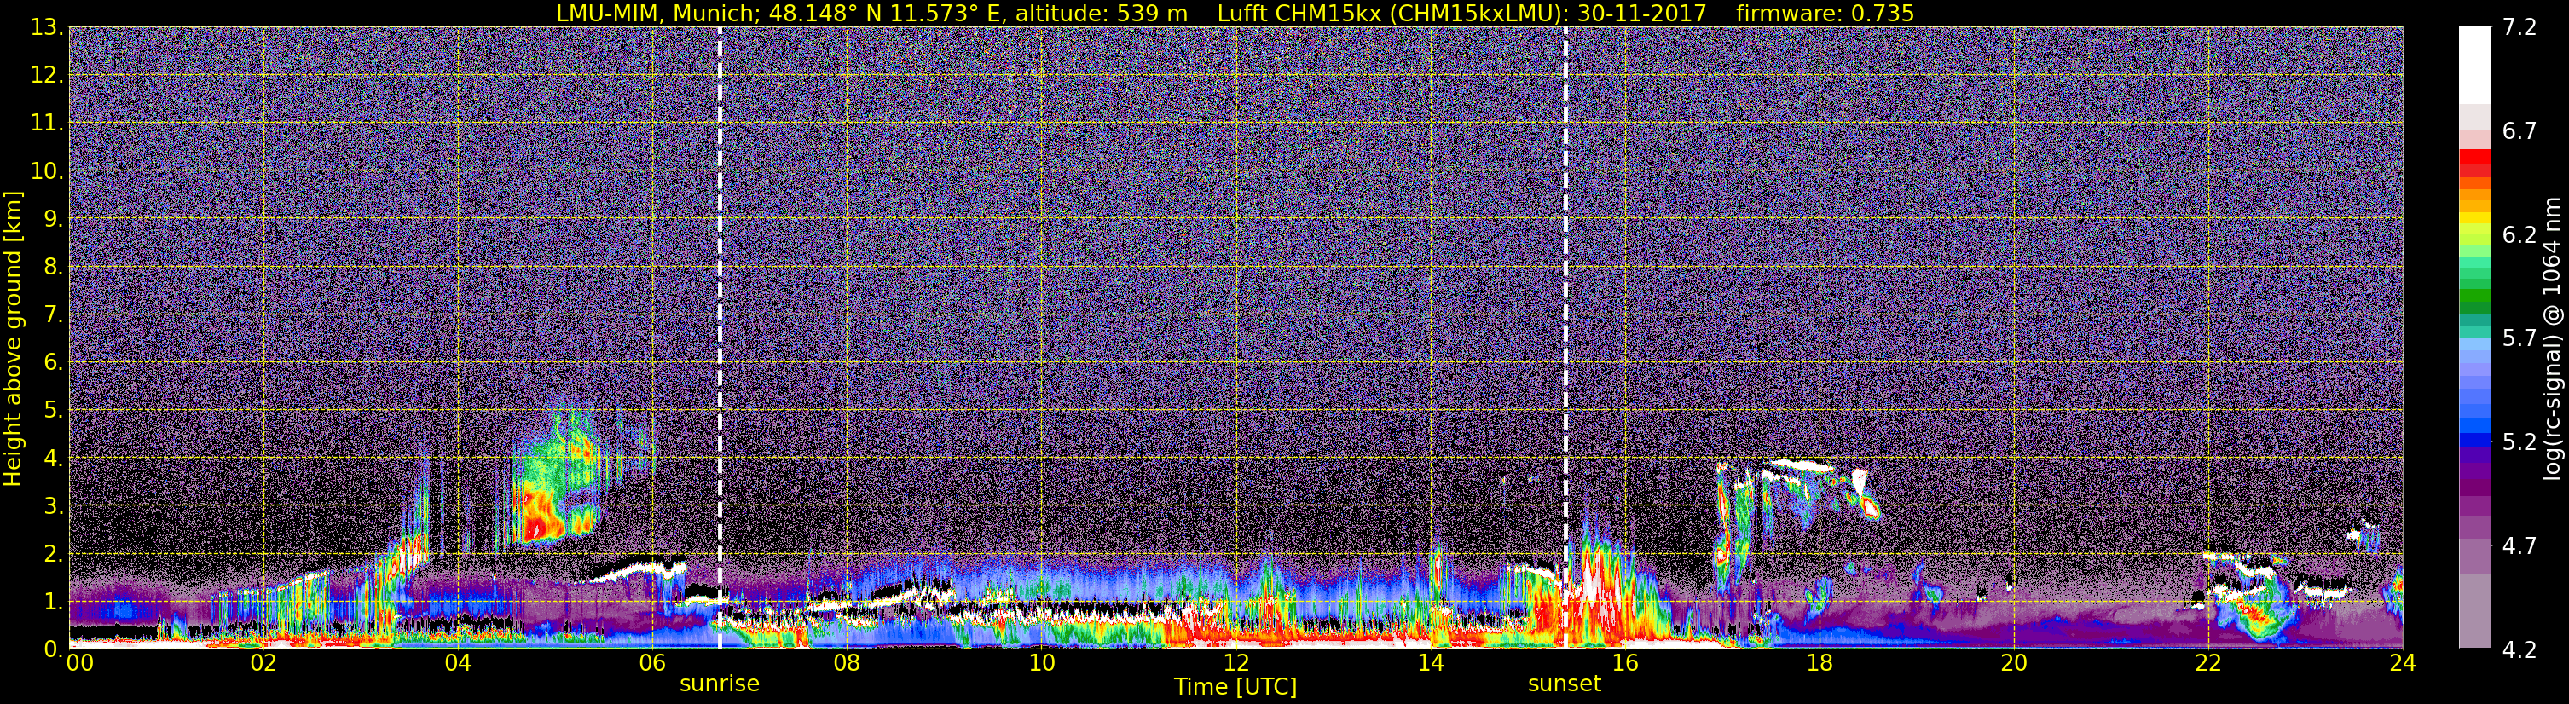The height and width of the screenshot is (704, 2569).
Task: Click the height axis tick label 11.
Action: click(47, 124)
